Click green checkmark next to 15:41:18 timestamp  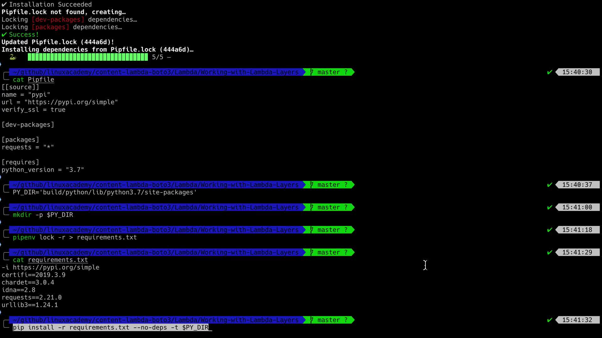pos(549,230)
